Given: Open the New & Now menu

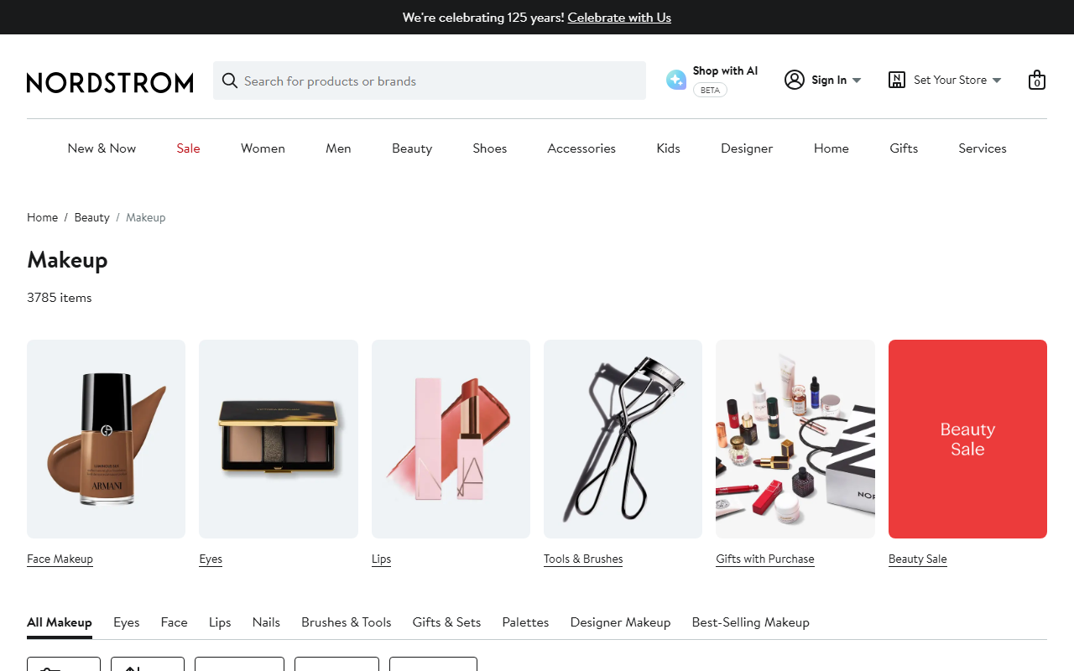Looking at the screenshot, I should tap(102, 148).
